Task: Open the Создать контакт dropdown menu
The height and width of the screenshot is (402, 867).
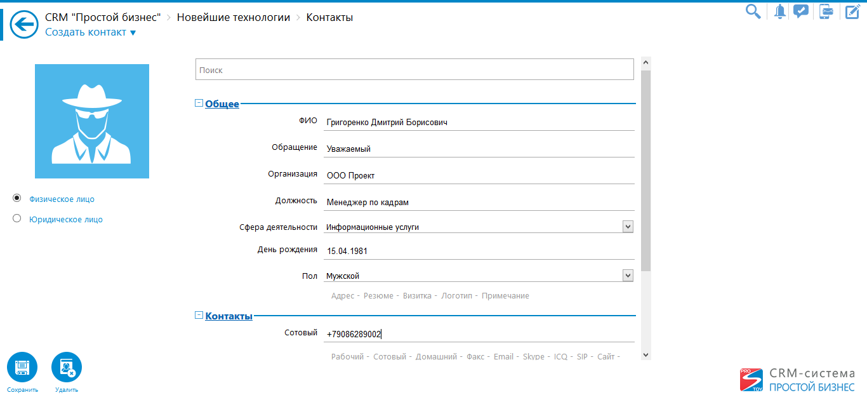Action: 91,32
